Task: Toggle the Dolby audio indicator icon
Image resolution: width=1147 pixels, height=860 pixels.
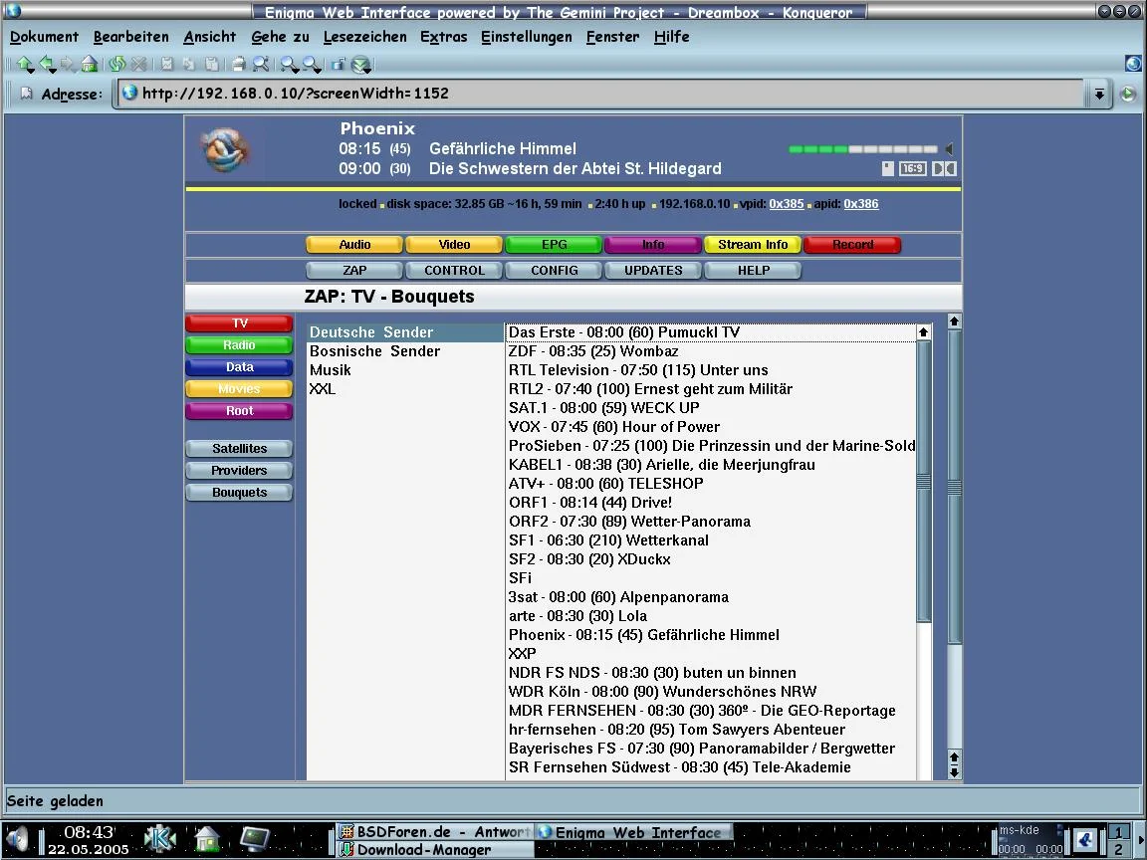Action: tap(943, 169)
